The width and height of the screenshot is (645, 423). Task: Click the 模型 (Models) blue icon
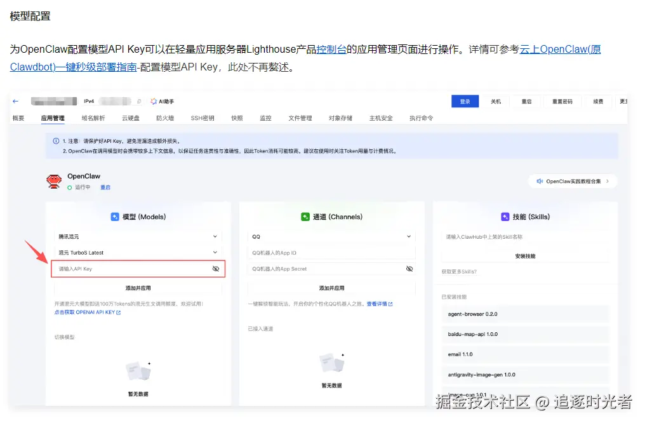[x=115, y=217]
